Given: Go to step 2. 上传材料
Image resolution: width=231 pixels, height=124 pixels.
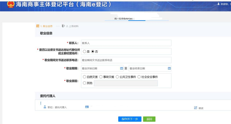Looking at the screenshot, I should (x=72, y=26).
